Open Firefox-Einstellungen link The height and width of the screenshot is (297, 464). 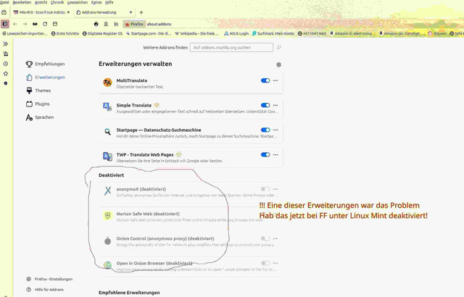[49, 280]
